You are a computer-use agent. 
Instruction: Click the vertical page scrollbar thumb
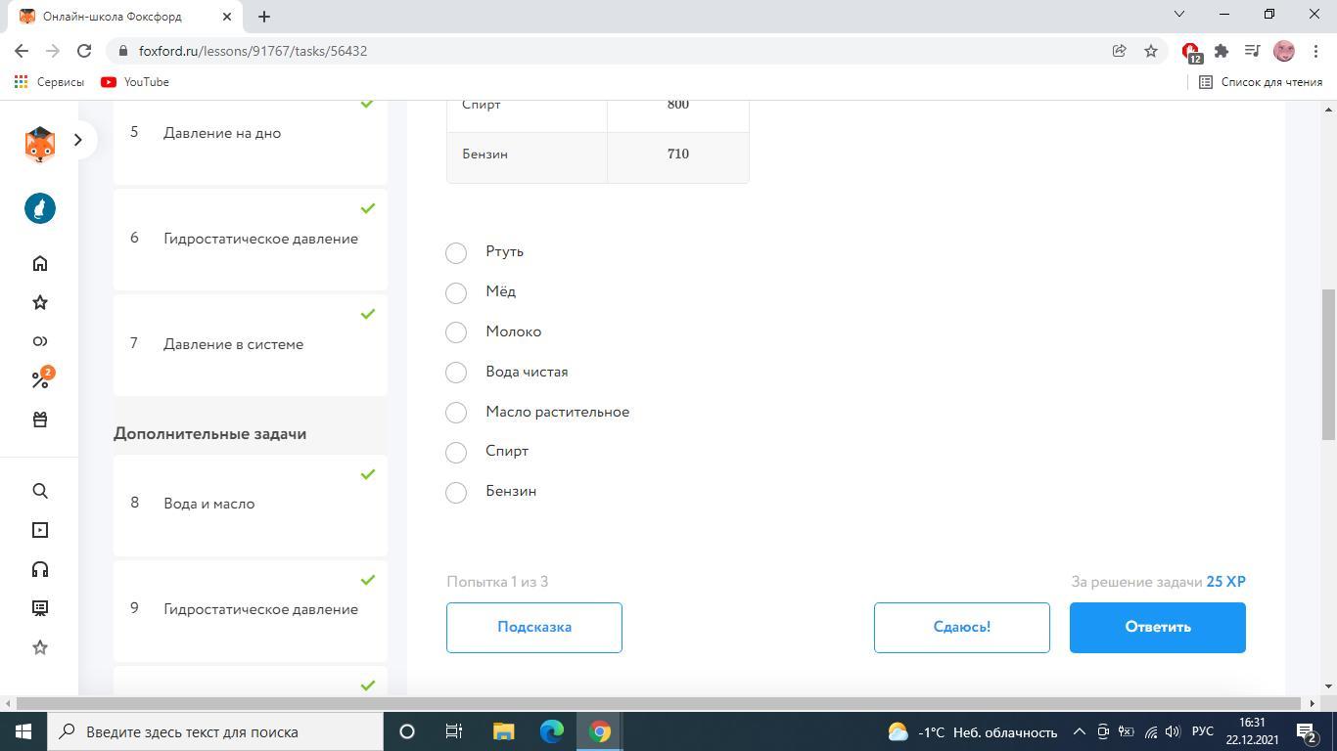pos(1328,364)
